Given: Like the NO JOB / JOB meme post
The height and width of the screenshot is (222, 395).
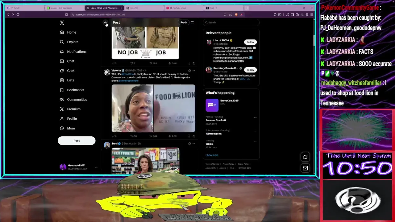Looking at the screenshot, I should tap(153, 63).
